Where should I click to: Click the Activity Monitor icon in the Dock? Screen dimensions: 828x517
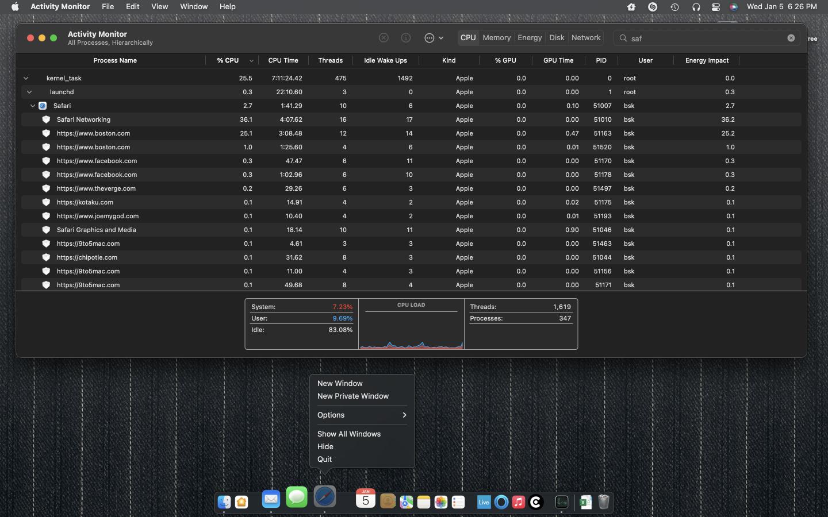click(562, 502)
